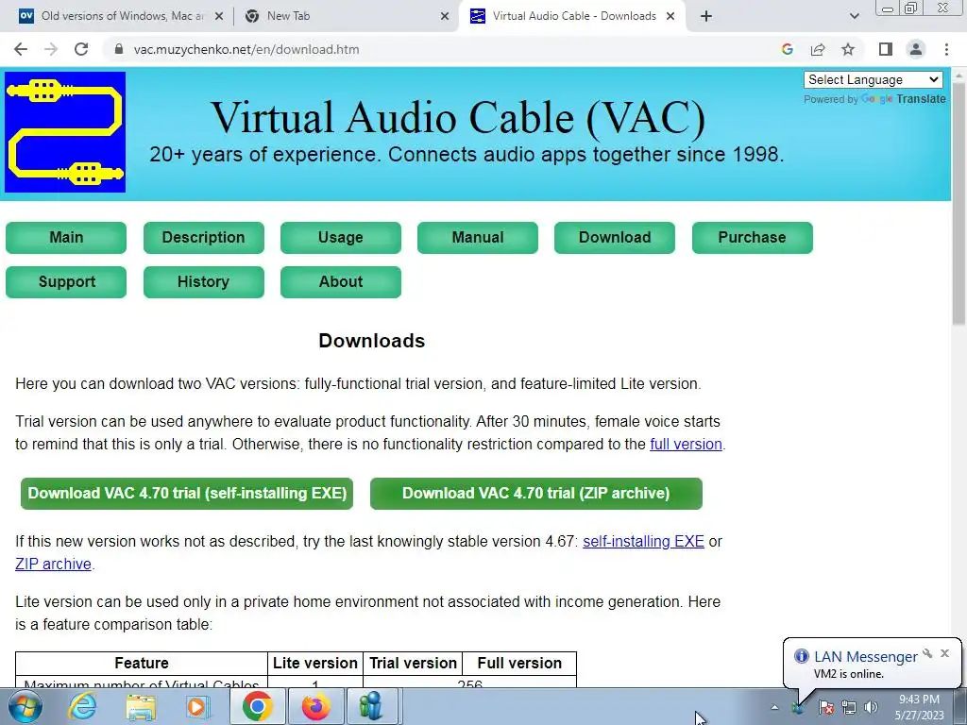Open the Manual page

(477, 237)
